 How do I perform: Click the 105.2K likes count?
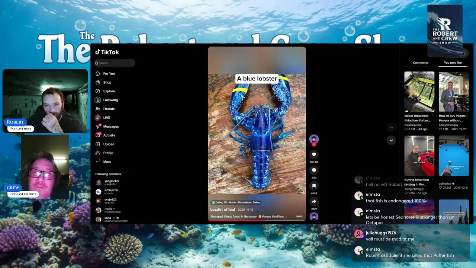pos(314,162)
